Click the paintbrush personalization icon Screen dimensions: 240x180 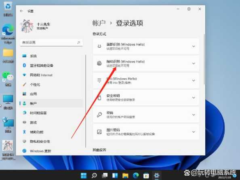coord(24,84)
